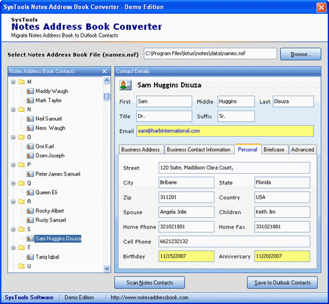Open the Business Contact Information tab
Image resolution: width=329 pixels, height=304 pixels.
pos(199,149)
